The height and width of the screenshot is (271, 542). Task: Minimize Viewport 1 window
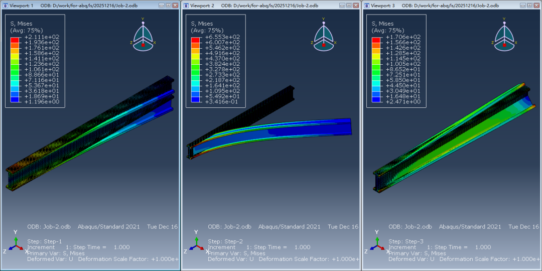tap(162, 6)
